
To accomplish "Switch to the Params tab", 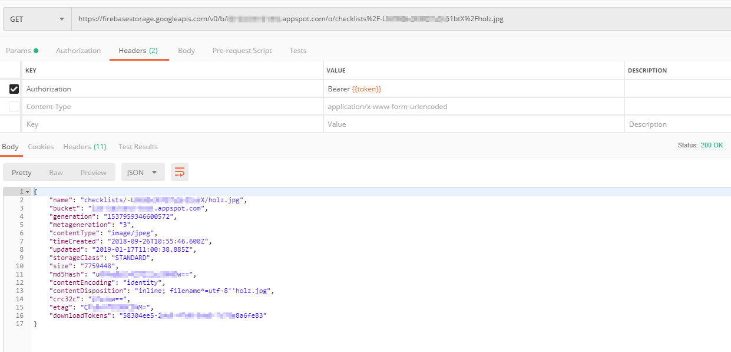I will click(22, 51).
